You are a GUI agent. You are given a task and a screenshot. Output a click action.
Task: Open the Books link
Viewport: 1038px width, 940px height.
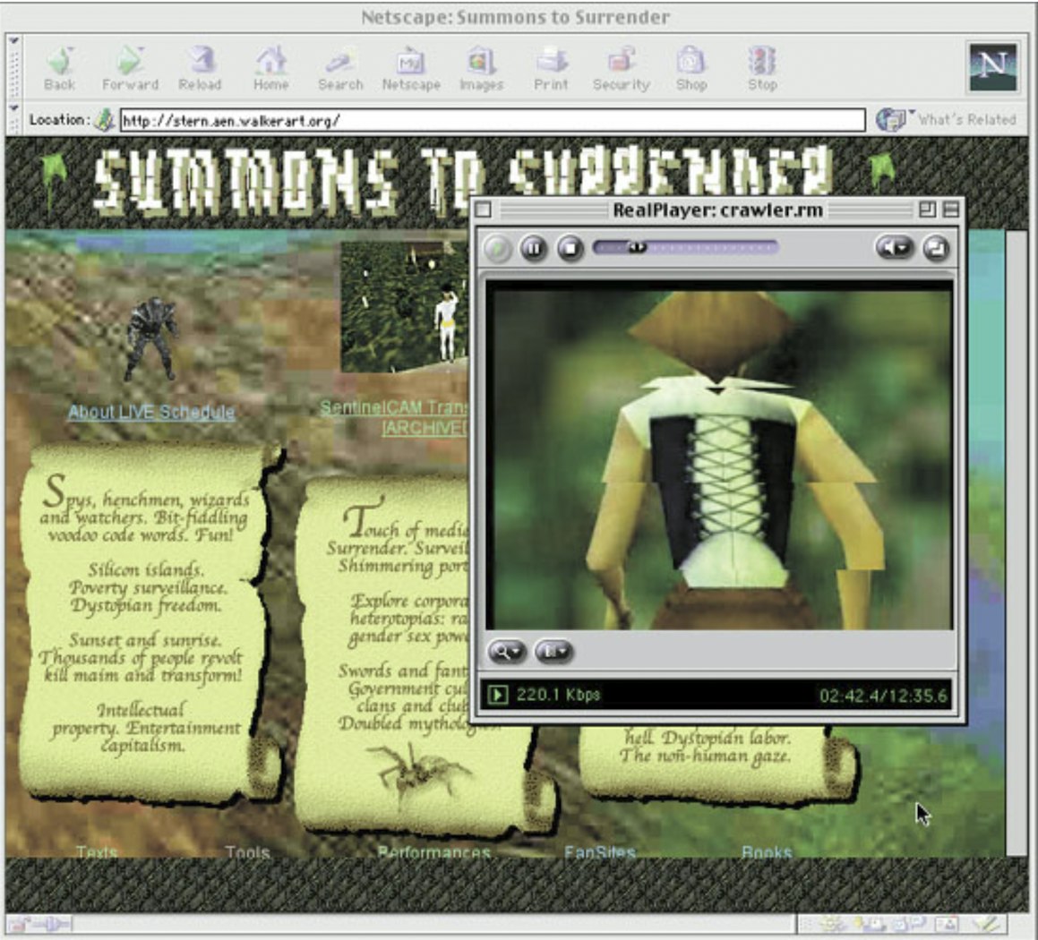767,851
